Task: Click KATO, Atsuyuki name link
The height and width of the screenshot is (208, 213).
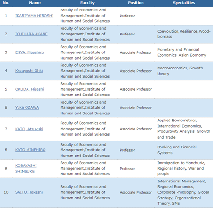Action: tap(29, 129)
